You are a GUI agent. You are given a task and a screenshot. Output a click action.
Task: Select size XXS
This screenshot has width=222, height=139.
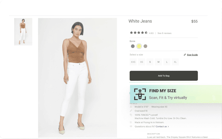pos(133,62)
